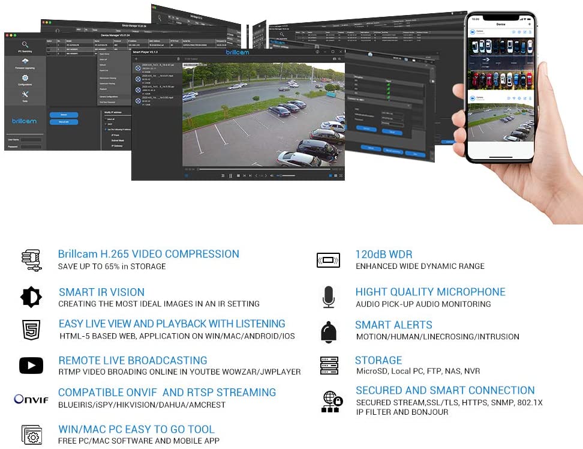Tick the Select checkbox for device row 2
The image size is (583, 449).
(x=49, y=49)
